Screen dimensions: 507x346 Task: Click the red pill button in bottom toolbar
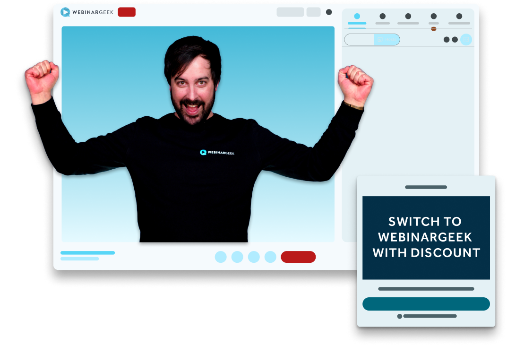(298, 257)
